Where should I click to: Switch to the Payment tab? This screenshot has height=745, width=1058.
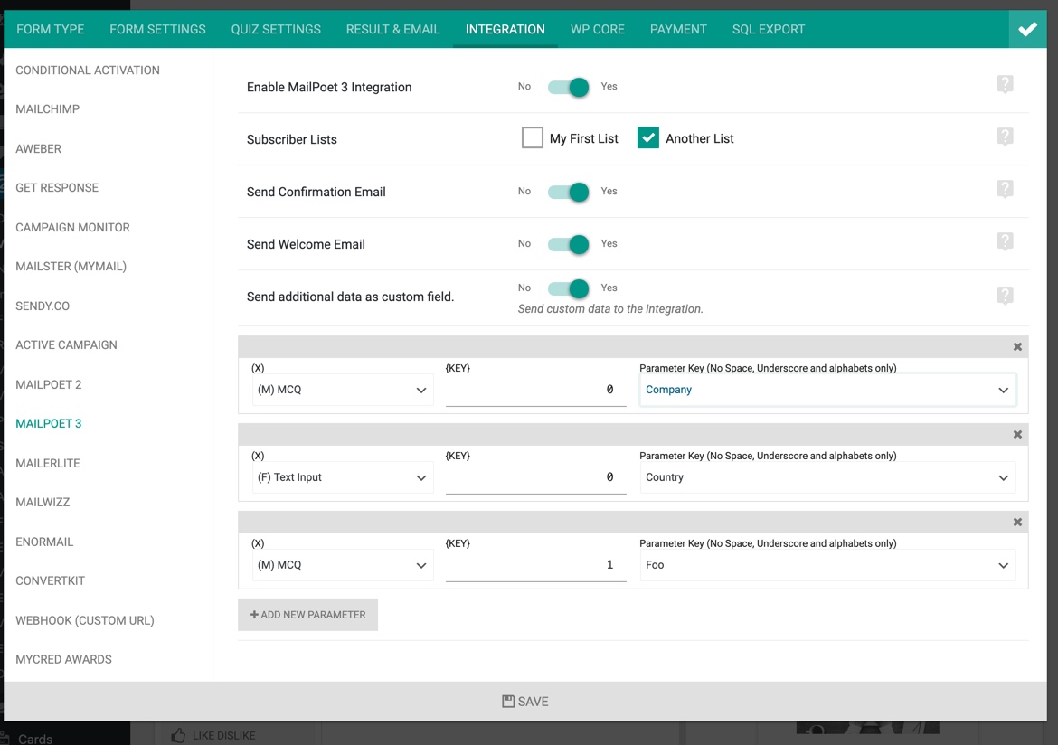679,30
